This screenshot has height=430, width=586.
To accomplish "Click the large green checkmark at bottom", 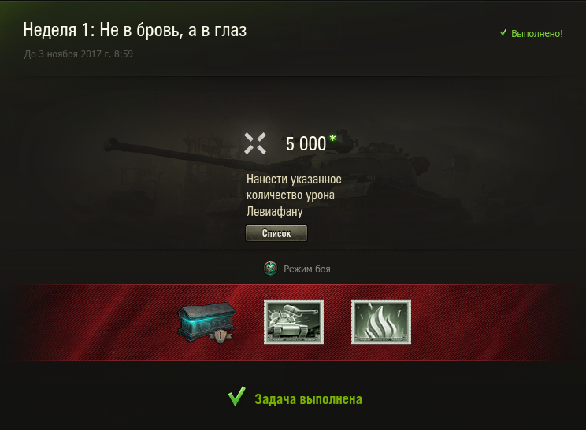I will 237,396.
